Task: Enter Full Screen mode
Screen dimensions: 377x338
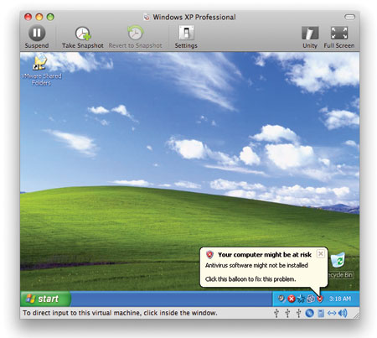Action: pos(339,37)
